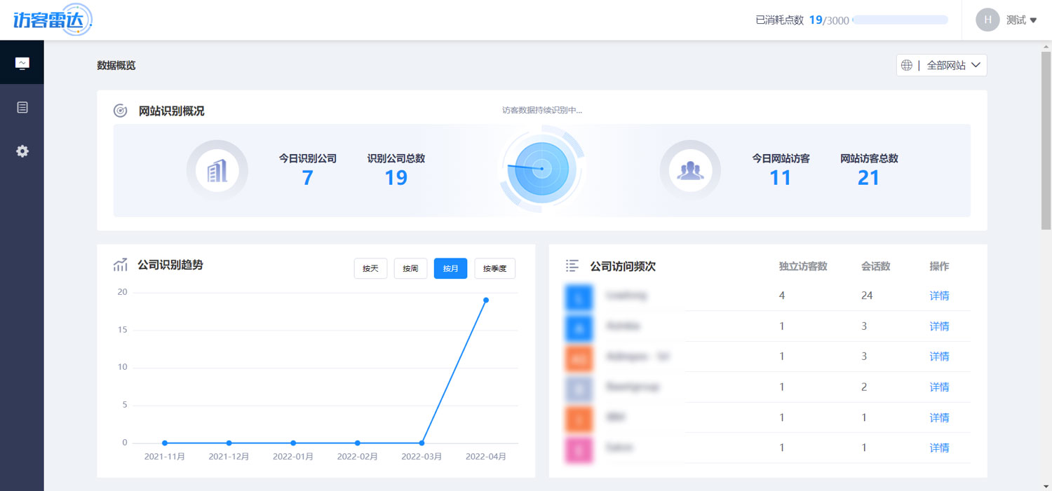Open 详情 for the company with 24 sessions

pyautogui.click(x=939, y=296)
